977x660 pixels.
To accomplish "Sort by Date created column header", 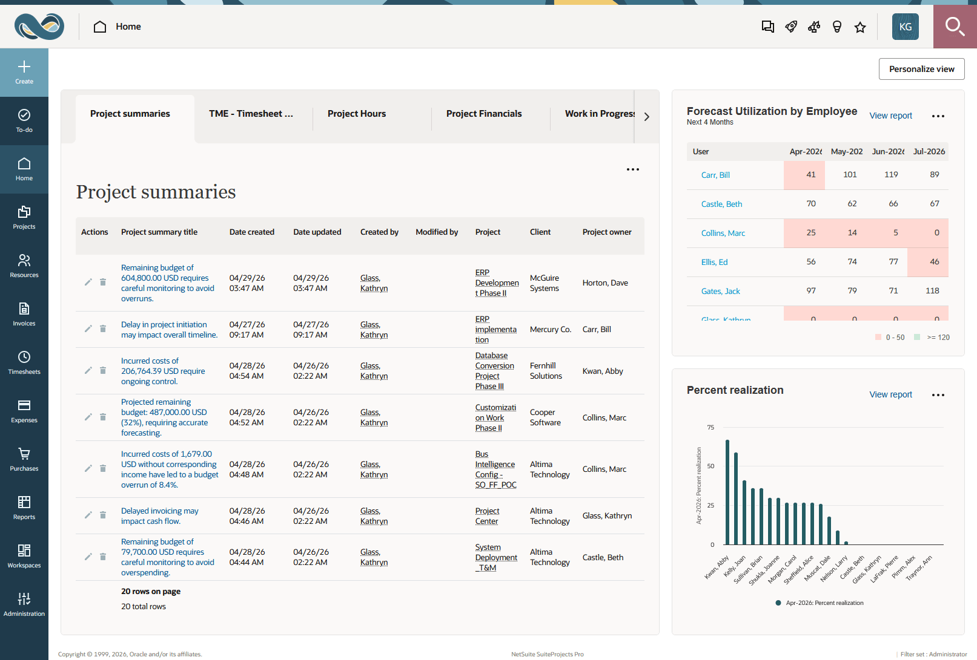I will 252,232.
